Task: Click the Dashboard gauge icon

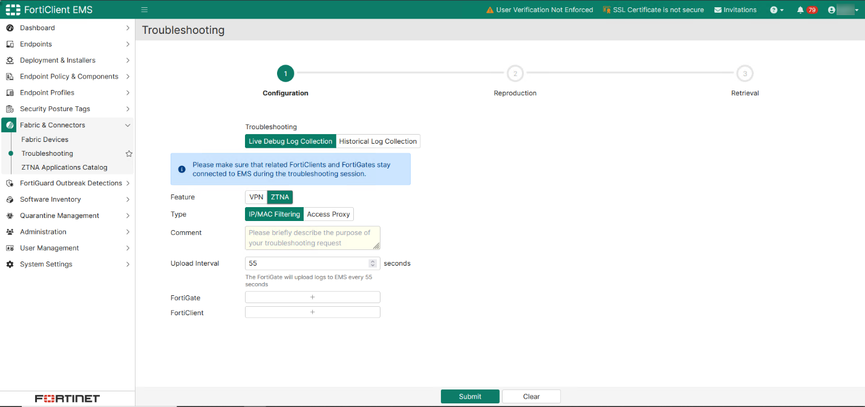Action: (x=10, y=28)
